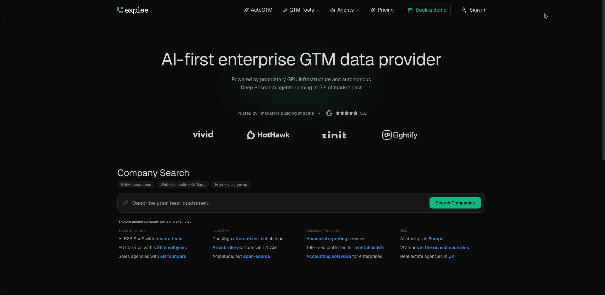The height and width of the screenshot is (295, 605).
Task: Expand the GTM Tools dropdown chevron
Action: tap(318, 10)
